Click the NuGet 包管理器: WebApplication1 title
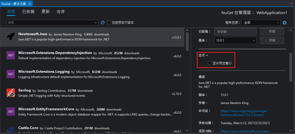Screen dimensions: 295x134 coord(254,13)
